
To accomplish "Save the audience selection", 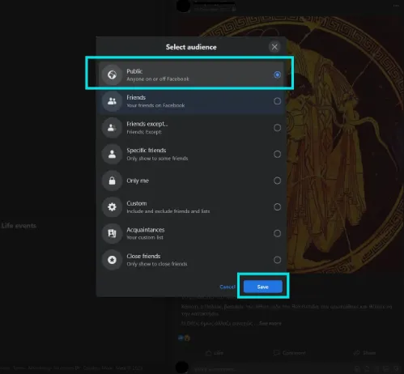I will pos(263,287).
